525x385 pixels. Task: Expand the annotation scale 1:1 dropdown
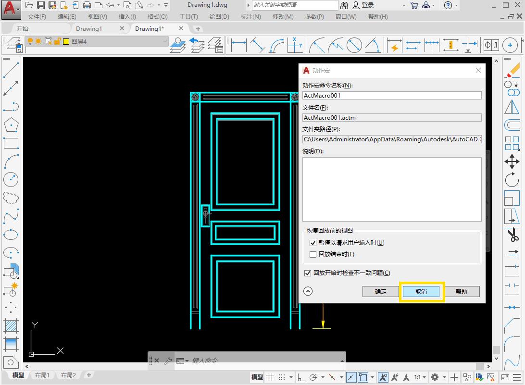point(422,377)
